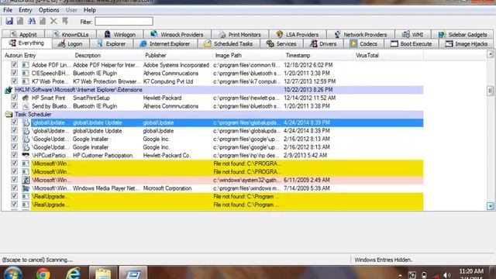
Task: Switch to the Codecs tab
Action: 364,43
